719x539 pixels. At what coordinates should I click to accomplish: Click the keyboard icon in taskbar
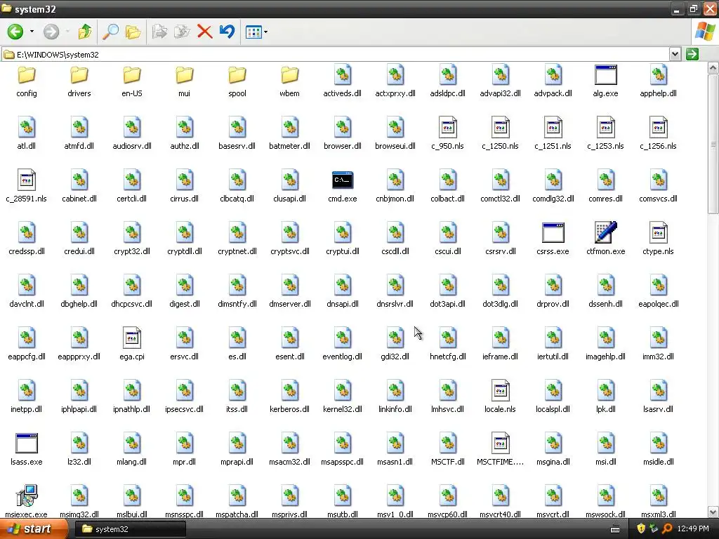[615, 529]
